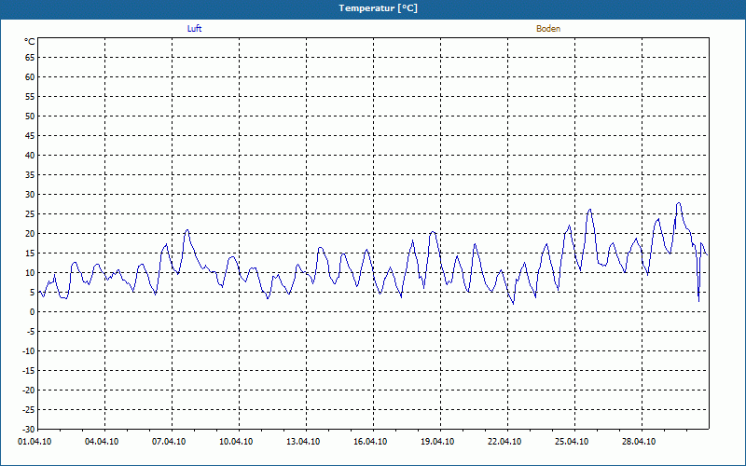
Task: Select date label 28.04.10
Action: click(639, 442)
